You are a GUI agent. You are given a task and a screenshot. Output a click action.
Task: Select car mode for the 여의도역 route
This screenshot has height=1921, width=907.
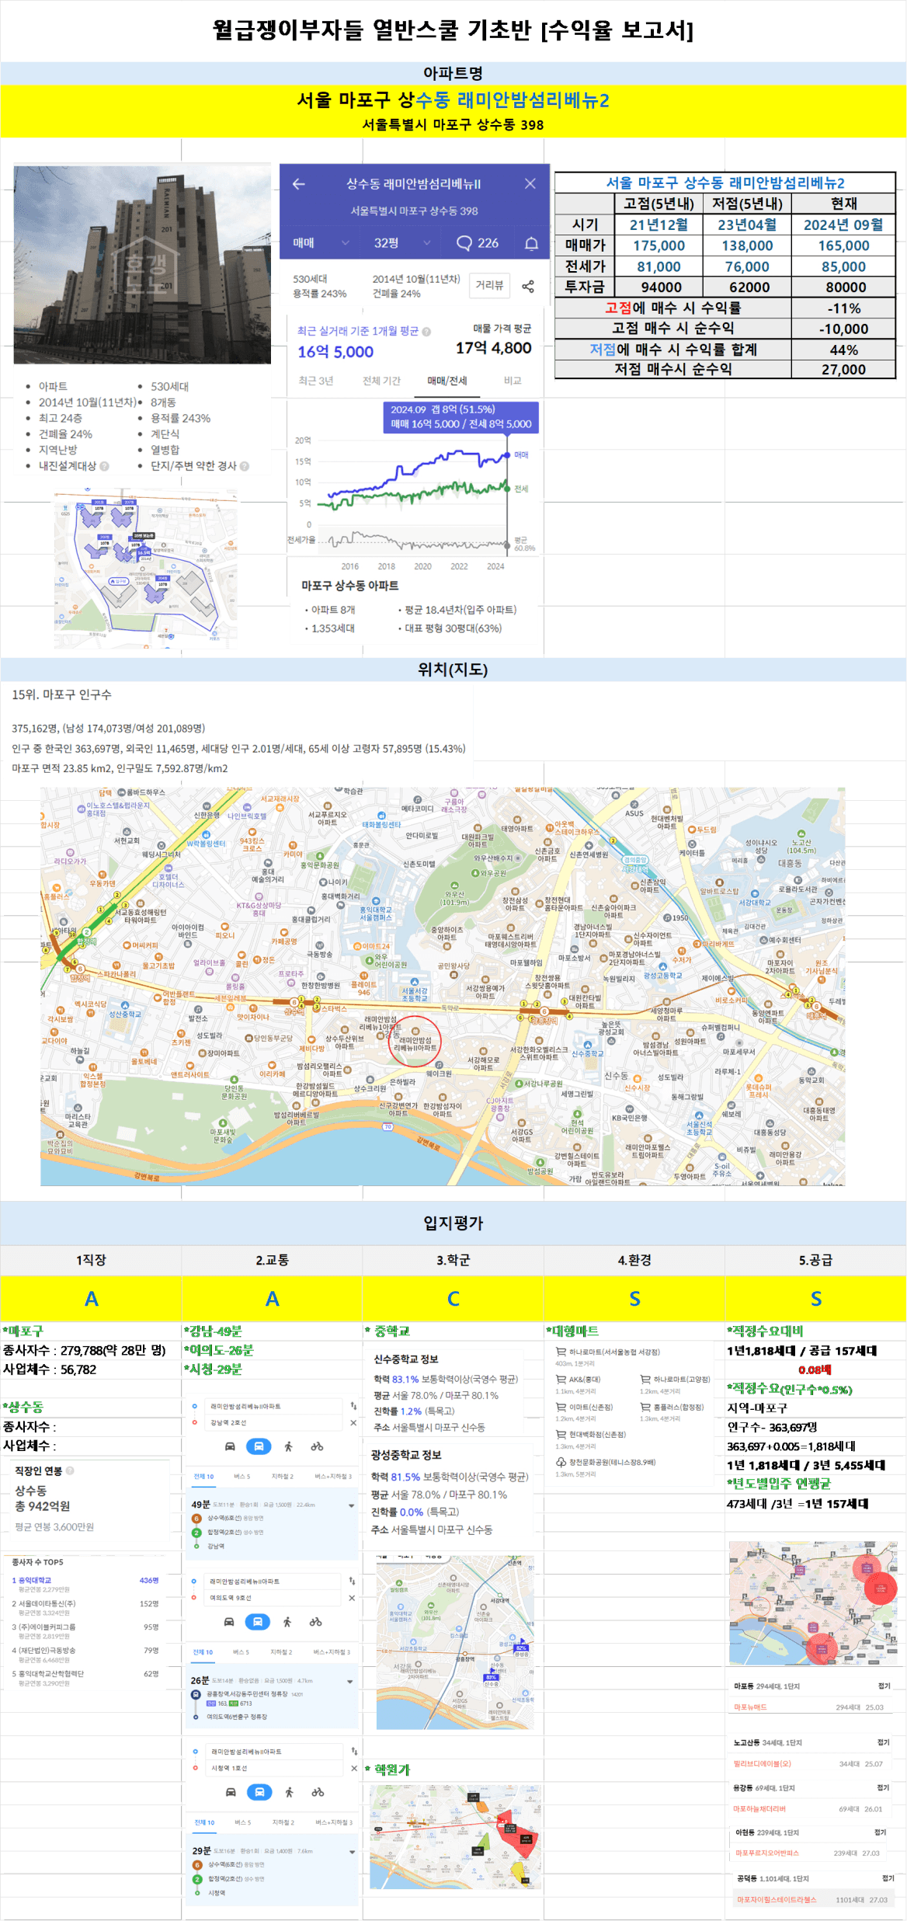[229, 1622]
